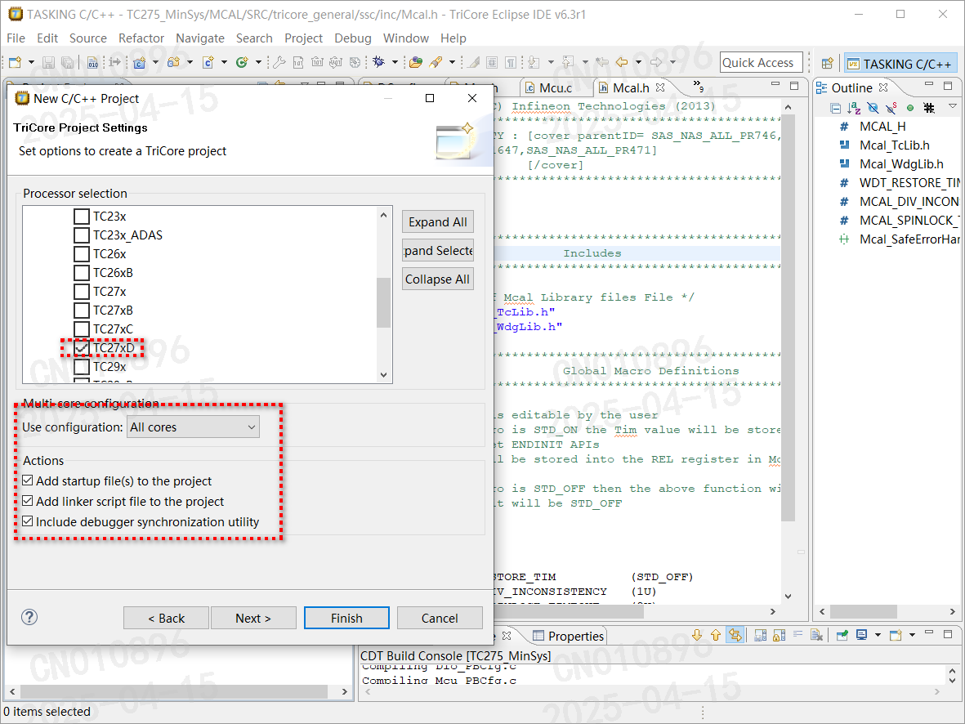The width and height of the screenshot is (965, 724).
Task: Open the Debug launch dropdown arrow
Action: pos(395,62)
